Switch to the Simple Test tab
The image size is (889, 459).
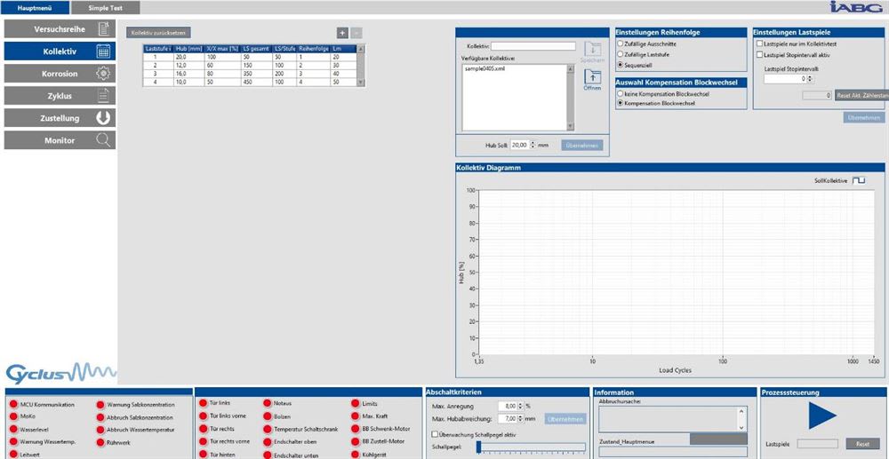point(106,8)
